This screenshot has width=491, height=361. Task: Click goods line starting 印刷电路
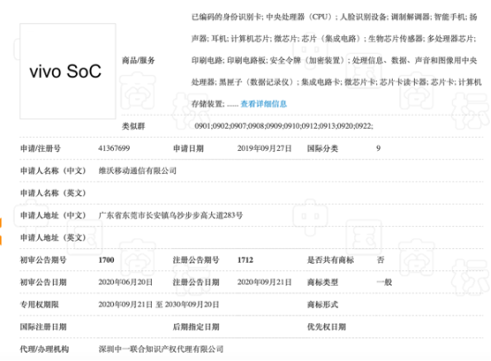(x=334, y=60)
